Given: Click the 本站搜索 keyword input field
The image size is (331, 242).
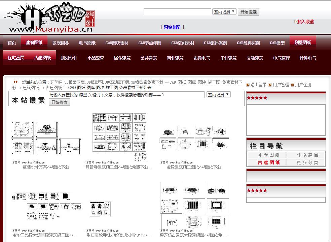Looking at the screenshot, I should click(127, 95).
